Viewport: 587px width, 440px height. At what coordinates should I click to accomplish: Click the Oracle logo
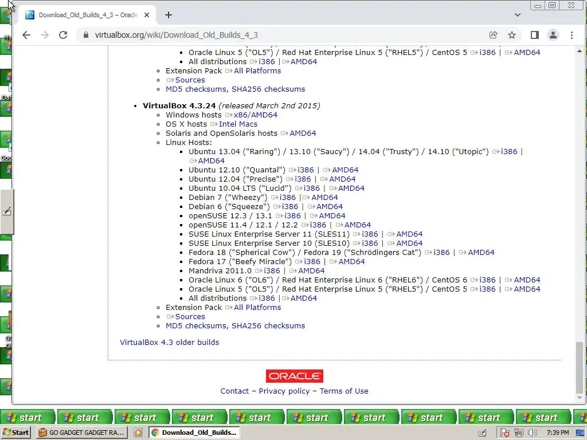point(294,376)
